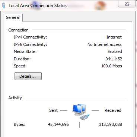Click the No Internet access value

[x=105, y=44]
